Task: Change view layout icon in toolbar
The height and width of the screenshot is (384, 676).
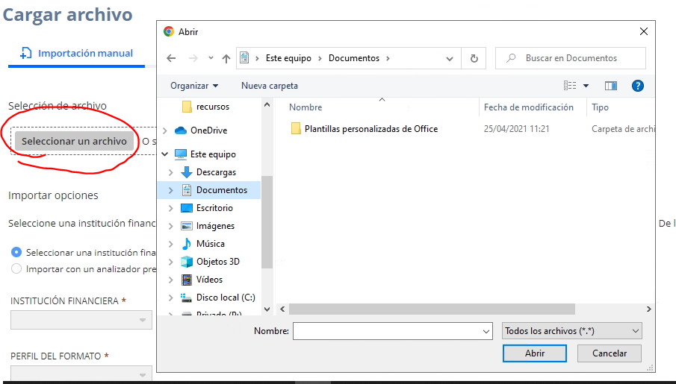Action: coord(570,86)
